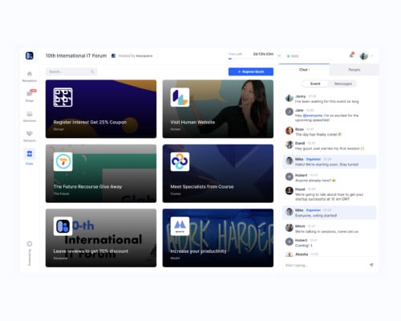Switch chat toggle to Event
This screenshot has width=401, height=321.
315,83
